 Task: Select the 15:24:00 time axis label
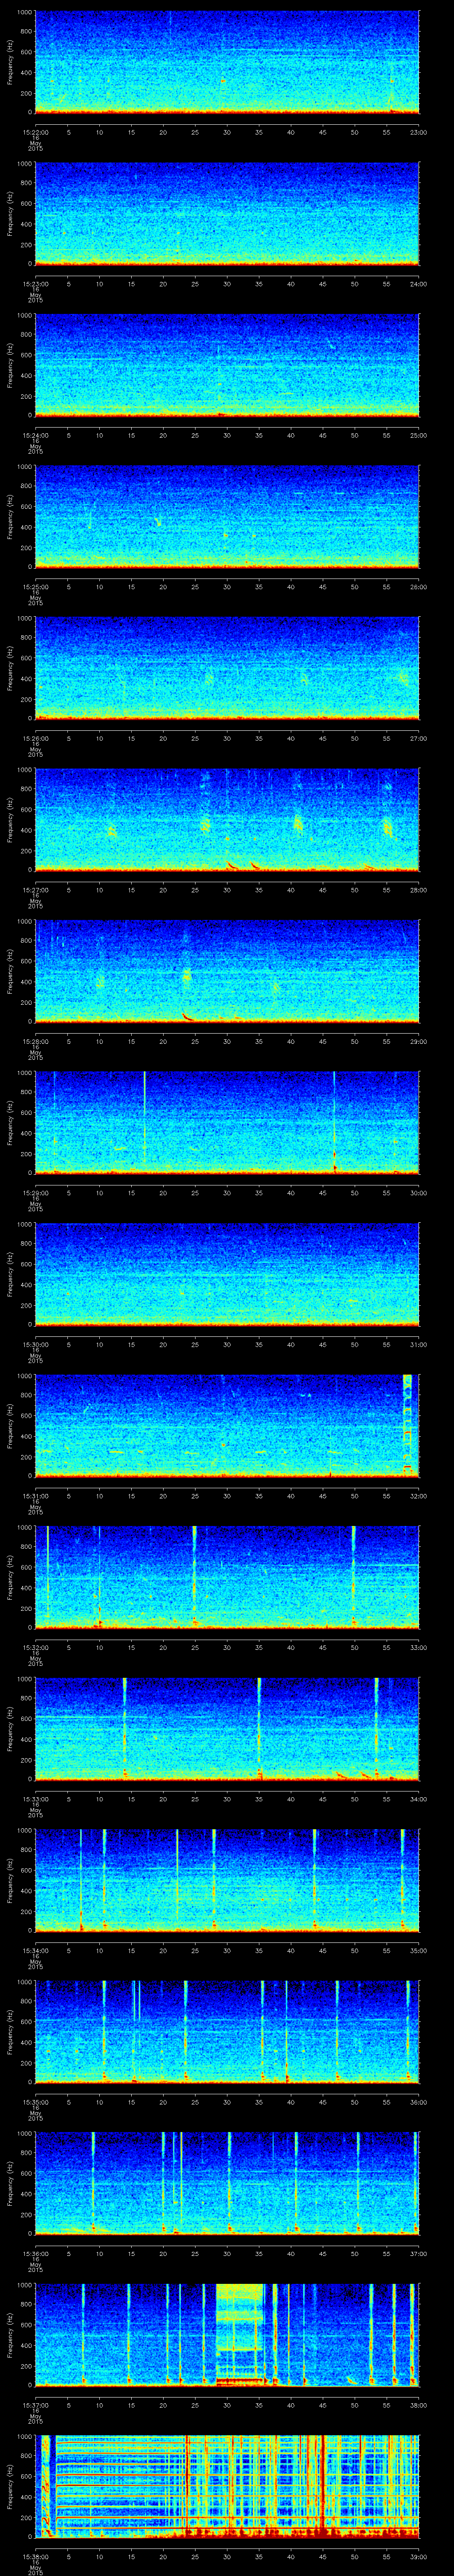(x=35, y=434)
